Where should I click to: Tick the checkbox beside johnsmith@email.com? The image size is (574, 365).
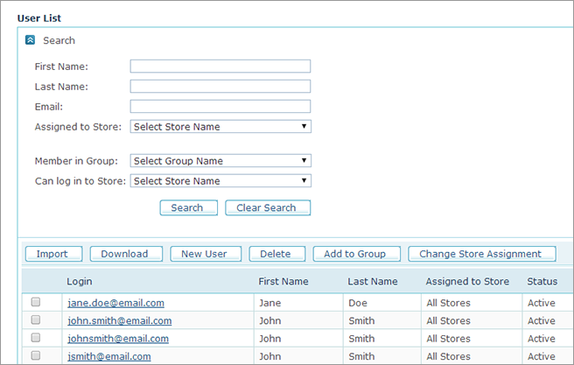(36, 338)
